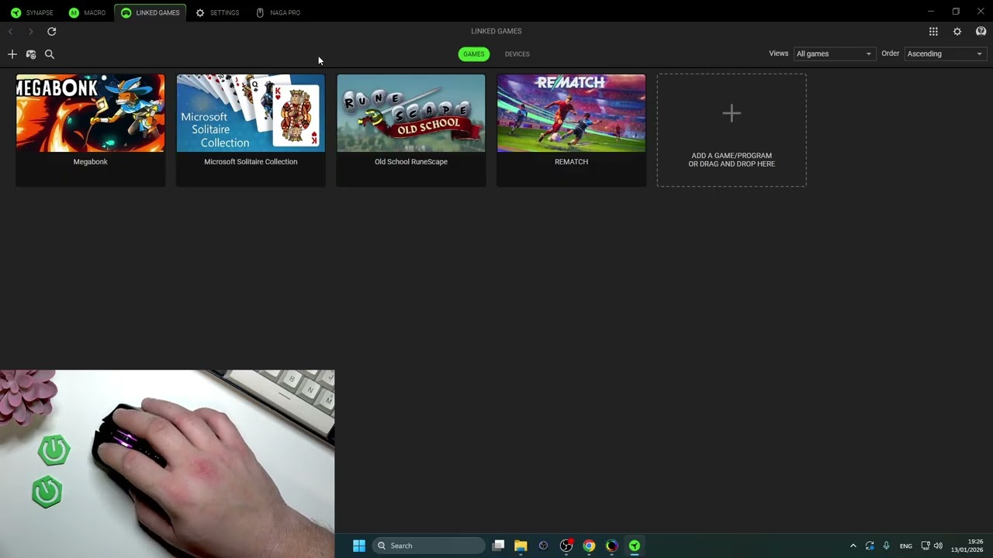
Task: Select the Games filter button
Action: (x=473, y=54)
